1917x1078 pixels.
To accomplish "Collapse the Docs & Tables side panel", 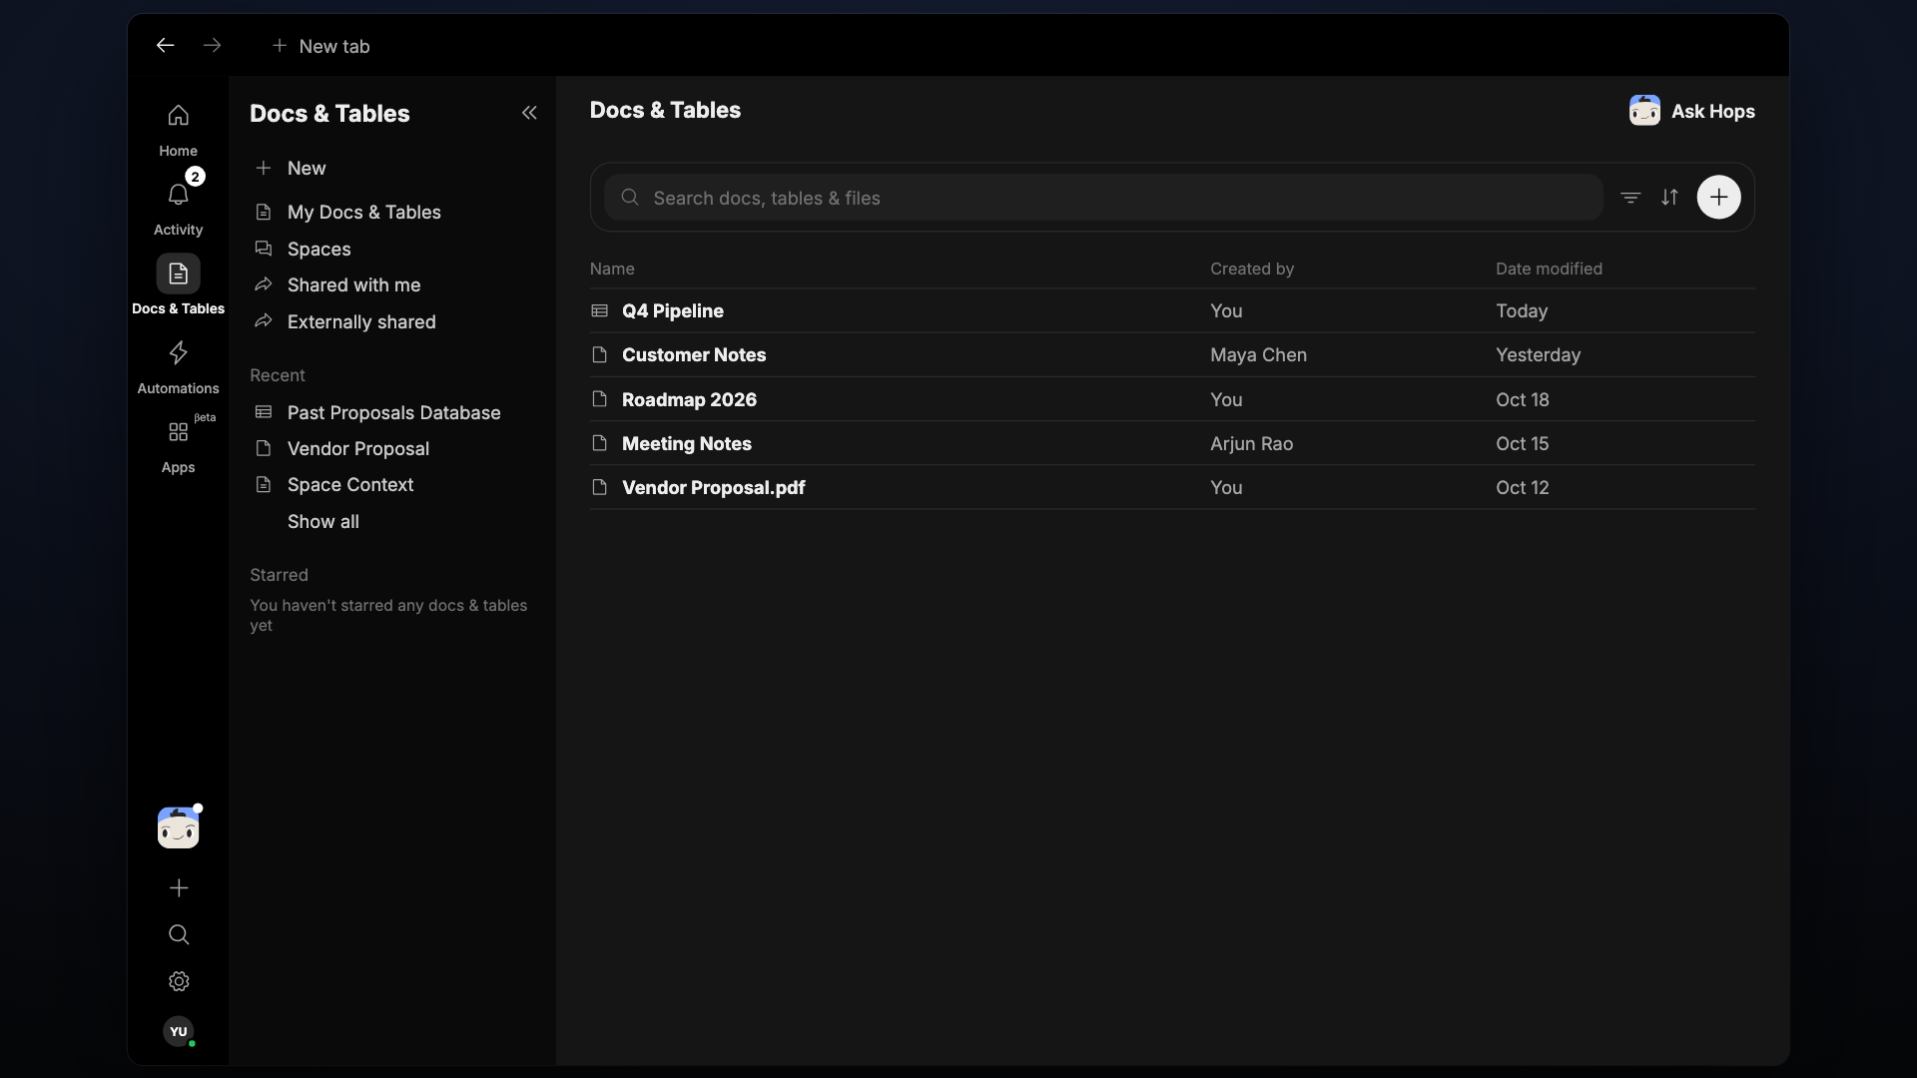I will coord(529,113).
